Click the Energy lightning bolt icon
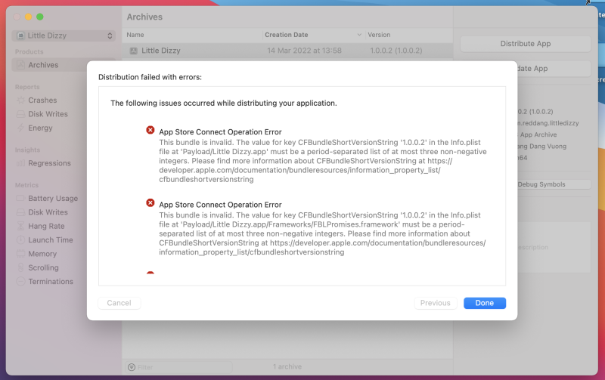605x380 pixels. [21, 128]
